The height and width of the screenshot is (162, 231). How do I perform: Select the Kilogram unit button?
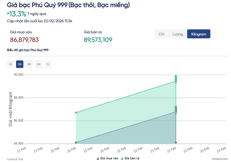click(199, 34)
